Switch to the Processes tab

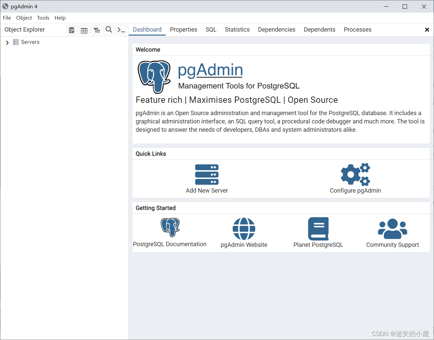click(x=357, y=30)
